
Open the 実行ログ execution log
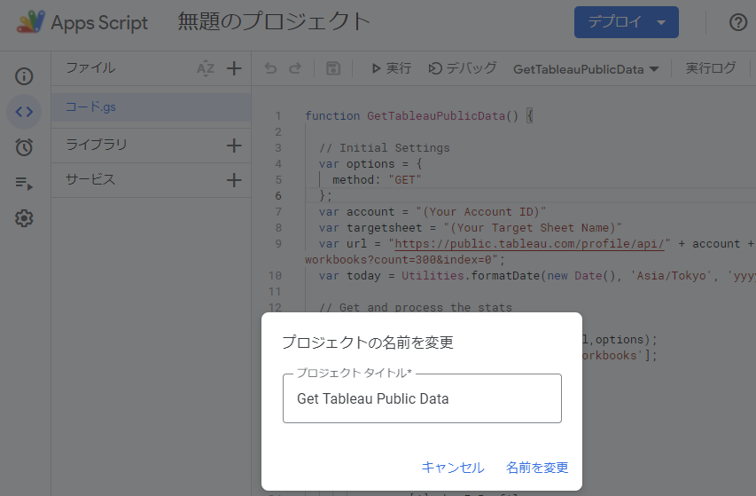tap(711, 68)
